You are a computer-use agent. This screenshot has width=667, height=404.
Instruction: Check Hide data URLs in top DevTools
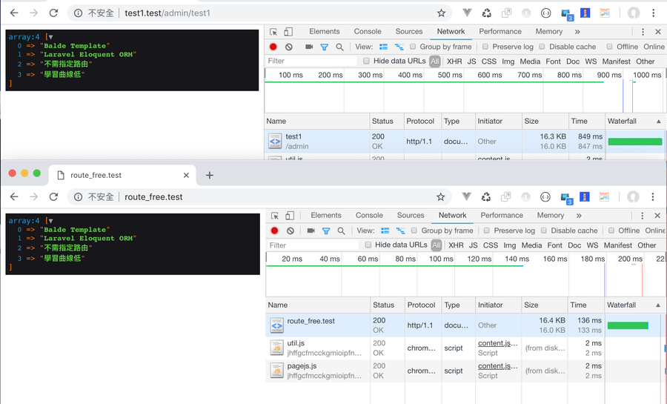click(366, 62)
